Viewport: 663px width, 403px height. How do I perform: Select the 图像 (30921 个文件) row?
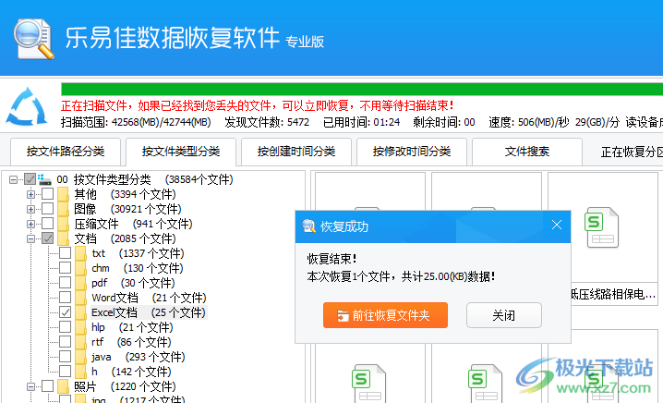point(127,209)
